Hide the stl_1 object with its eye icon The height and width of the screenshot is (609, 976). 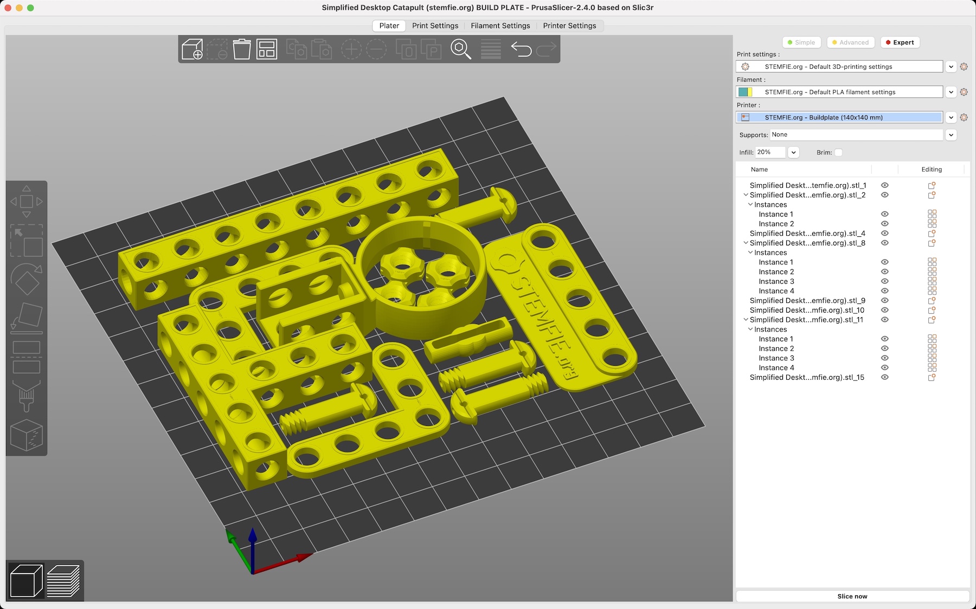point(885,185)
